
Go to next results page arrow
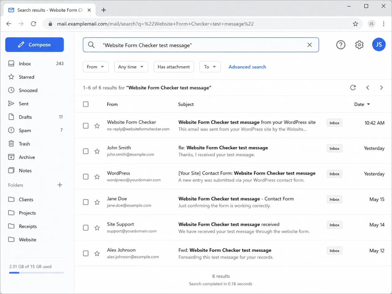coord(381,88)
